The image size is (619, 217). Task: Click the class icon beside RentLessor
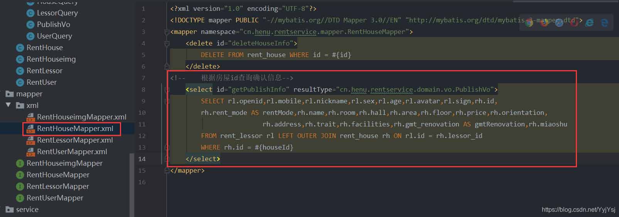tap(20, 71)
